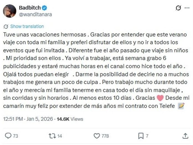The image size is (193, 145).
Task: Repost this tweet using the retweet icon
Action: [52, 136]
